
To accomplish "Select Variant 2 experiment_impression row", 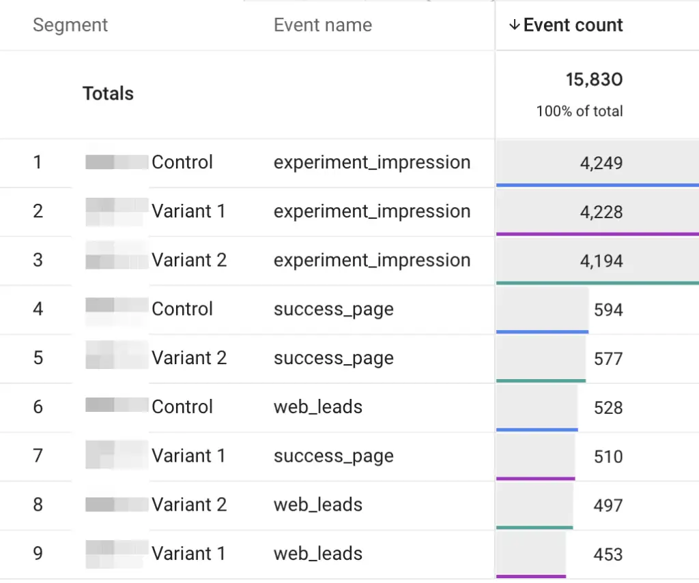I will pyautogui.click(x=371, y=260).
